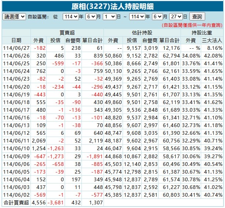The height and width of the screenshot is (208, 225).
Task: Click the 原相(3227)法人持股明細 title
Action: tap(112, 7)
